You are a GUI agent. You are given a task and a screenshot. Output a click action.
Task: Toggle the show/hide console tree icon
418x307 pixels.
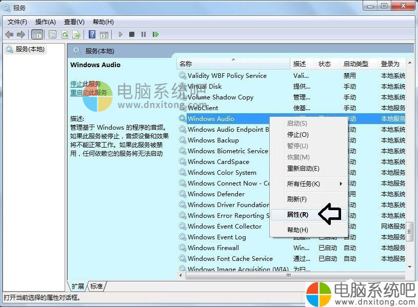point(37,34)
